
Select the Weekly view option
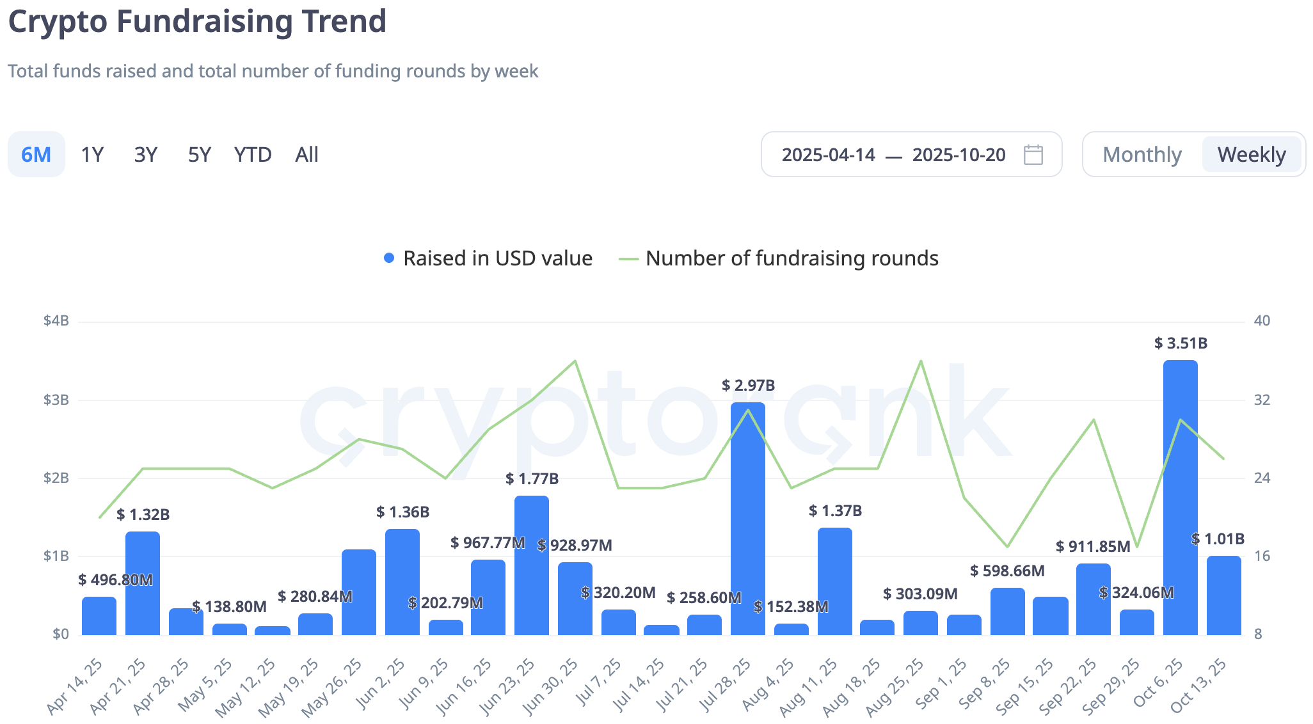coord(1251,155)
